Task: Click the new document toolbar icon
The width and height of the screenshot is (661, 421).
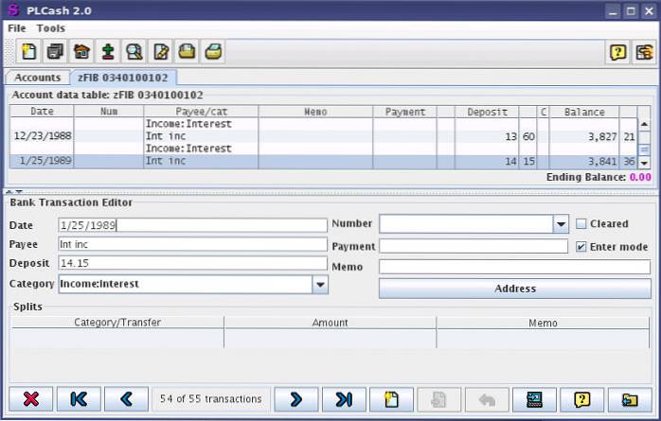Action: tap(29, 52)
